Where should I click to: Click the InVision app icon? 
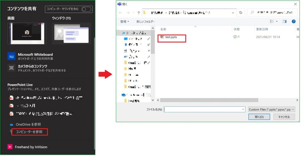pos(10,147)
